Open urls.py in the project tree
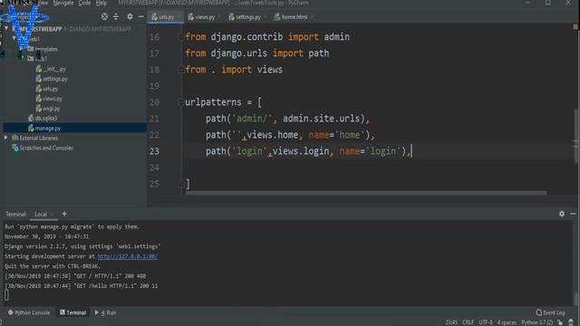The image size is (580, 326). coord(51,89)
